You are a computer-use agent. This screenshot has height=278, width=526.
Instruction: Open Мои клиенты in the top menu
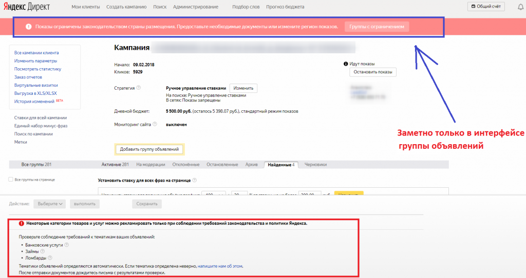[86, 7]
